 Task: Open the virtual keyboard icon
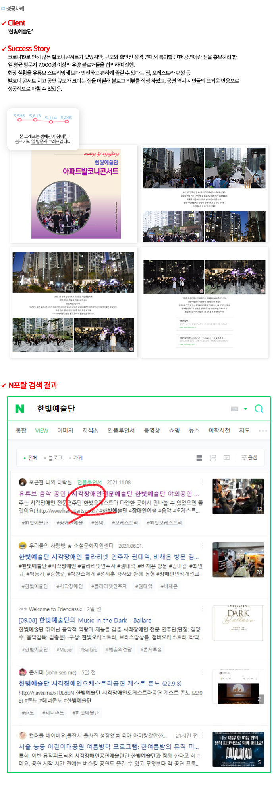point(234,409)
